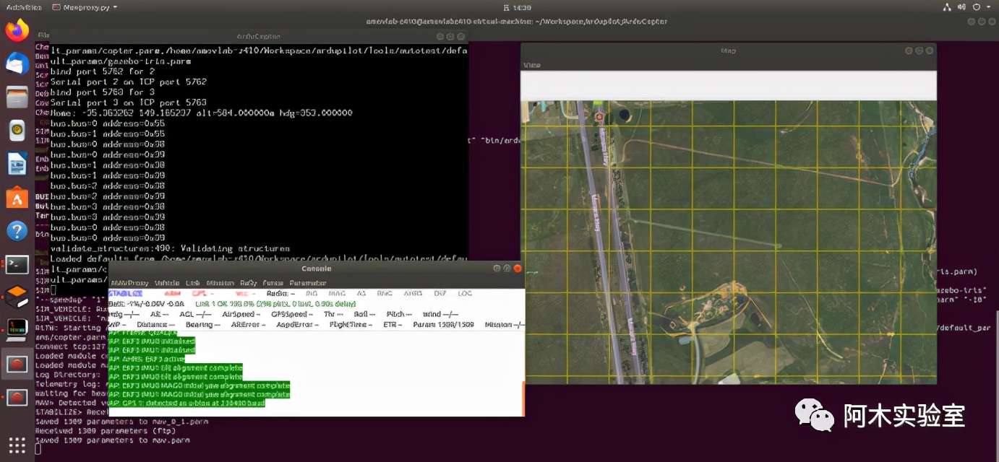Open the Parameter menu in Console
The height and width of the screenshot is (462, 999).
(x=308, y=283)
